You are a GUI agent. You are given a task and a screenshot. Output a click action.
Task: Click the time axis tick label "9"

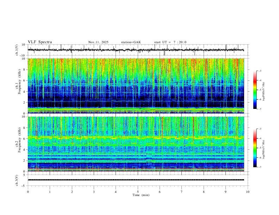tap(225, 192)
